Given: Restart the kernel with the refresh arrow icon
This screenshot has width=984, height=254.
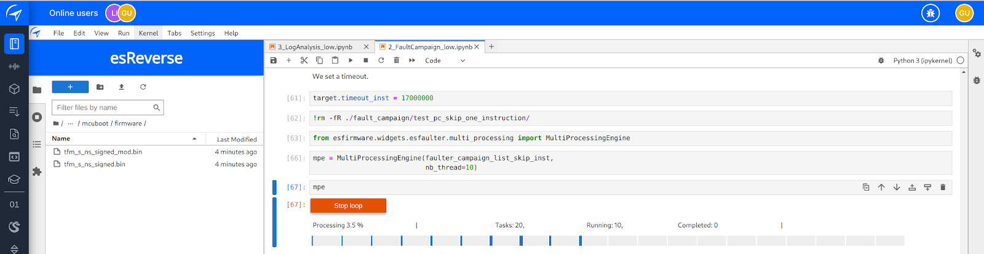Looking at the screenshot, I should coord(381,60).
